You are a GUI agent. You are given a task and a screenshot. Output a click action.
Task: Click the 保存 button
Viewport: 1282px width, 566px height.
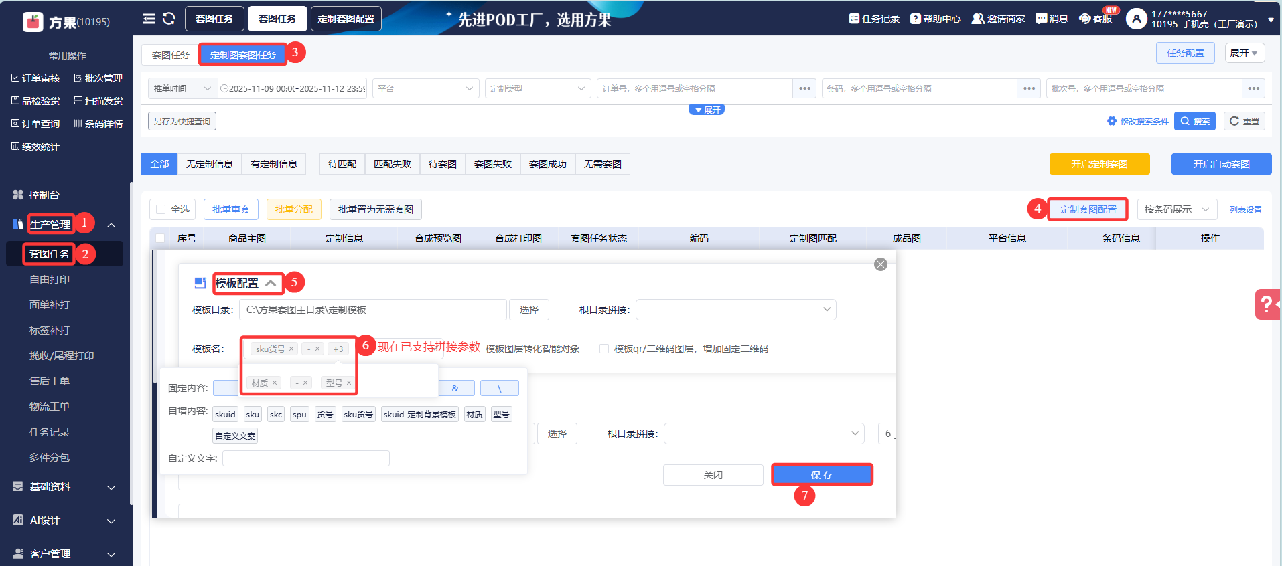(x=821, y=474)
